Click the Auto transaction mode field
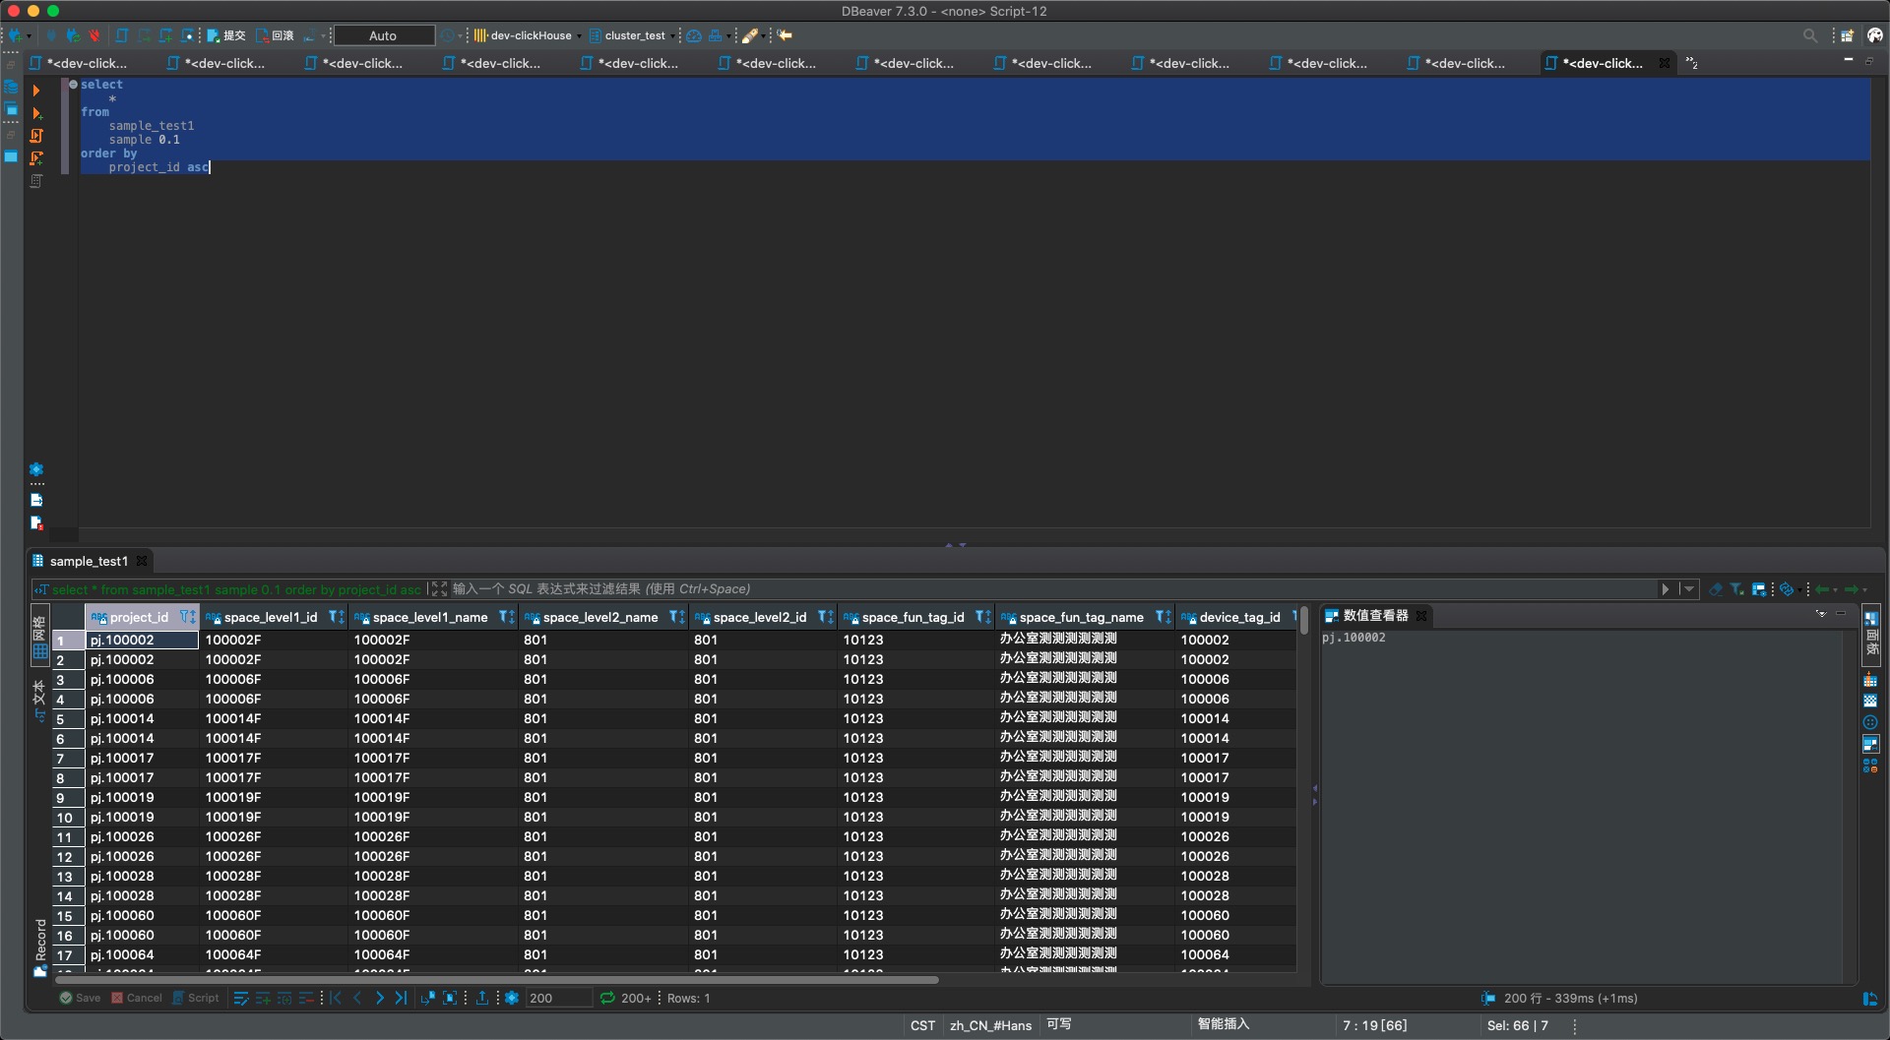1890x1040 pixels. coord(383,35)
